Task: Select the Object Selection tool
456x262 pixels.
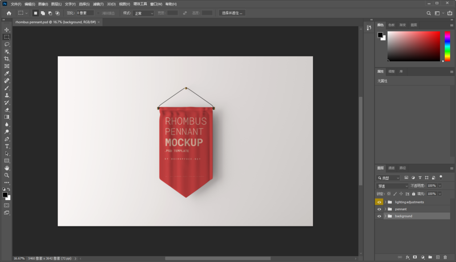Action: pos(7,52)
